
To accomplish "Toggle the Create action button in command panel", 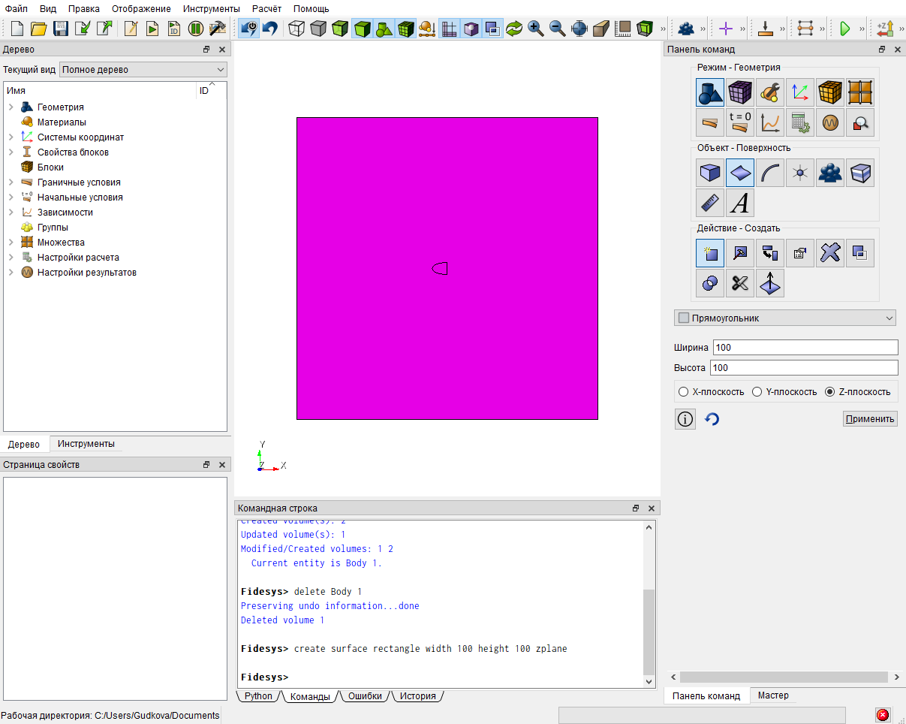I will point(710,253).
